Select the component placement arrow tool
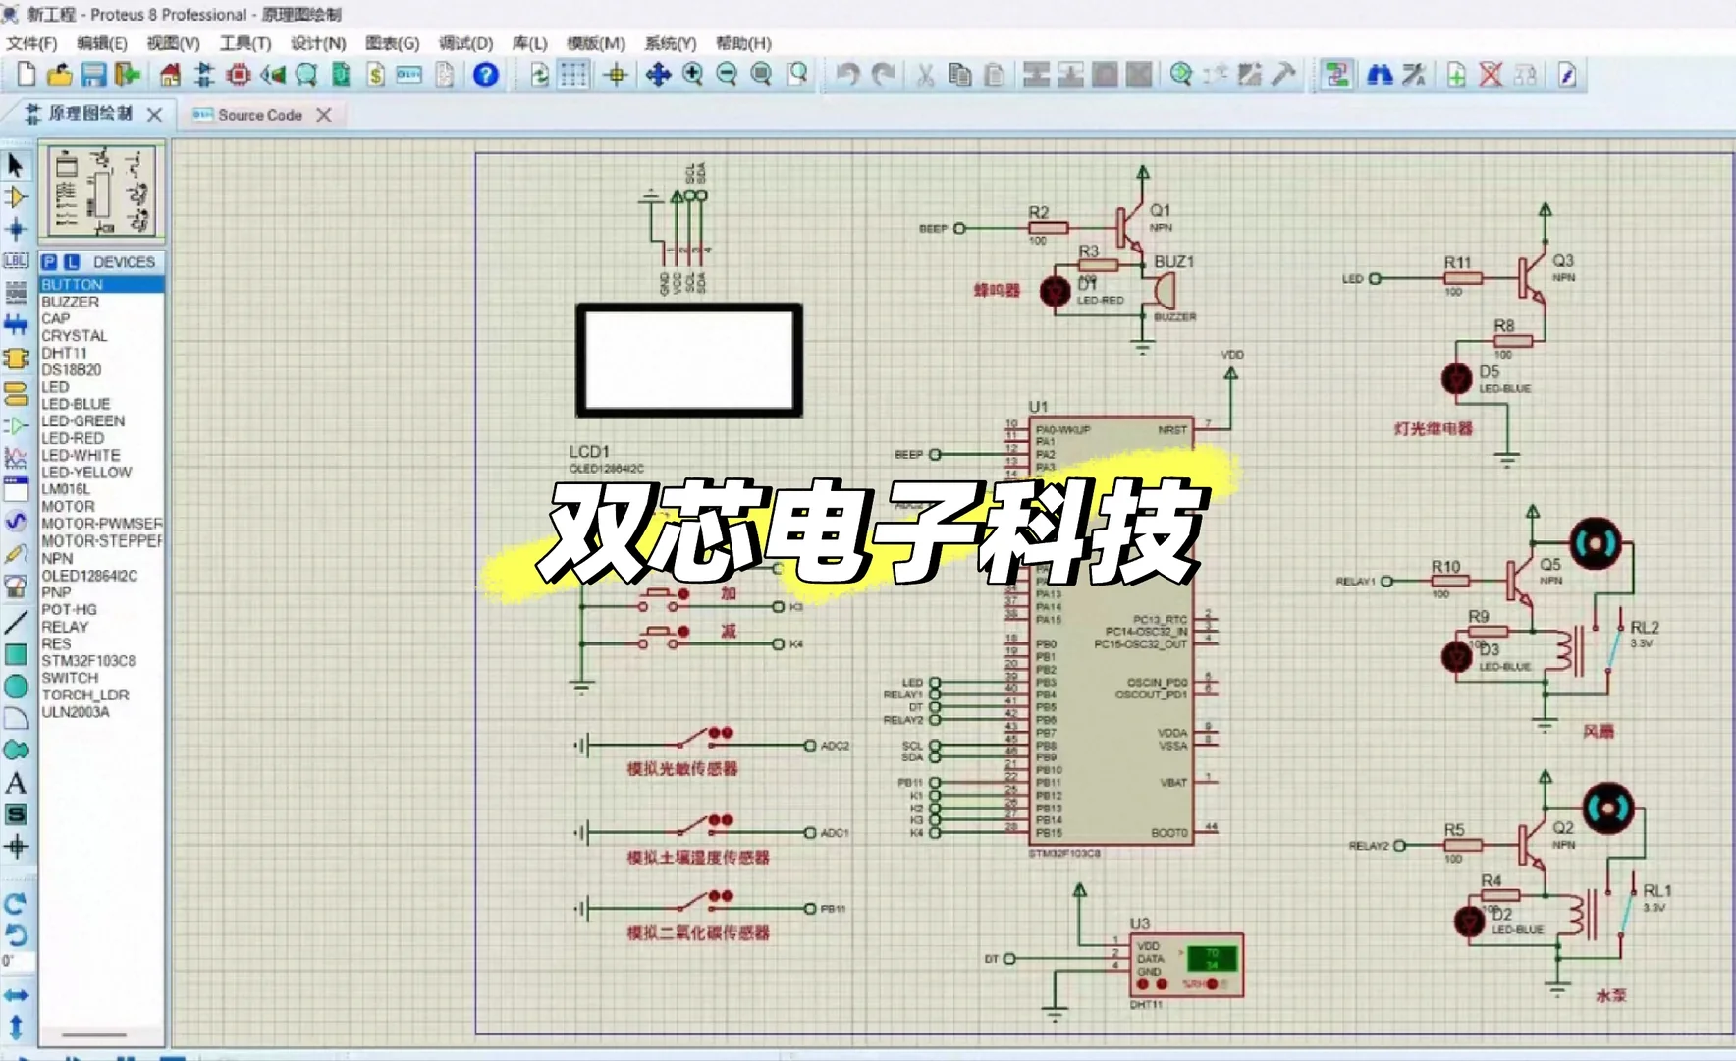 [15, 166]
